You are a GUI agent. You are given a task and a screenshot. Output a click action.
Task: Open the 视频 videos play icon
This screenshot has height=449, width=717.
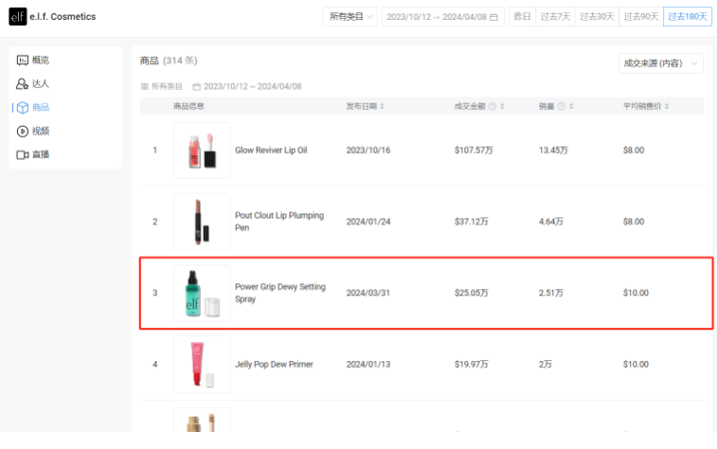[23, 132]
